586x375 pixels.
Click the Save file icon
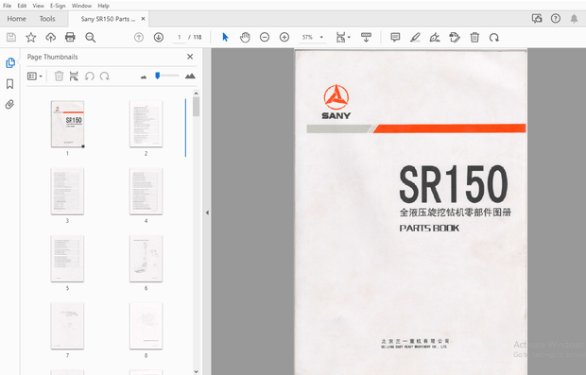11,38
